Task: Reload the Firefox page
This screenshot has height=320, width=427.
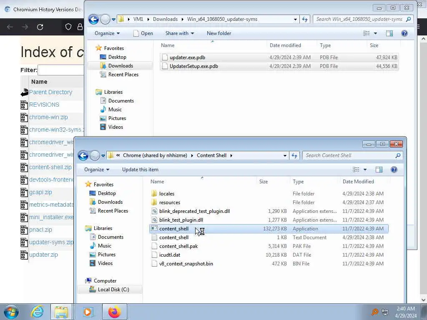Action: coord(40,27)
